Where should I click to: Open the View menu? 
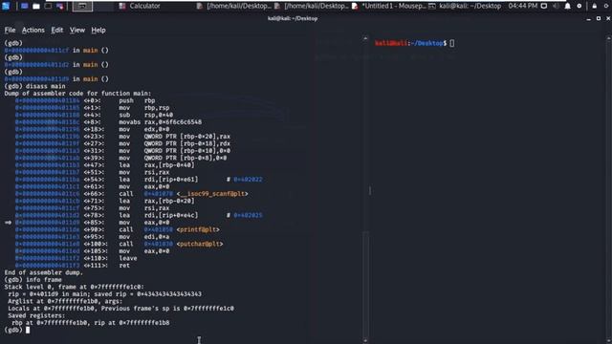[x=77, y=30]
